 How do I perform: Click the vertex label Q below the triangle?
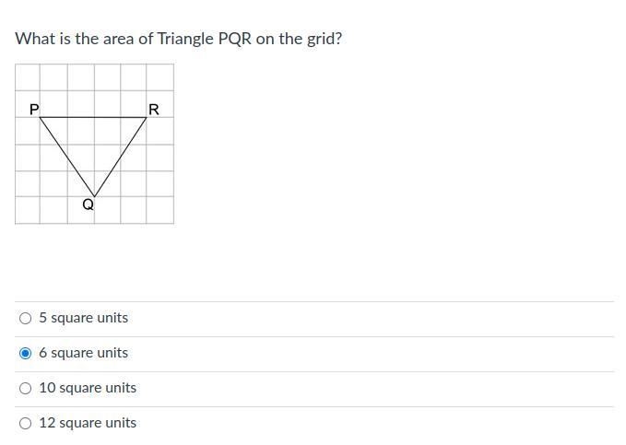tap(89, 205)
